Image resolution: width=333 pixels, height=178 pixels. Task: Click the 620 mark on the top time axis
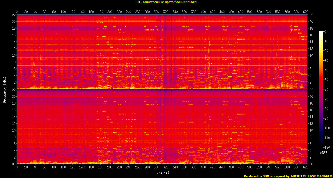click(x=306, y=12)
